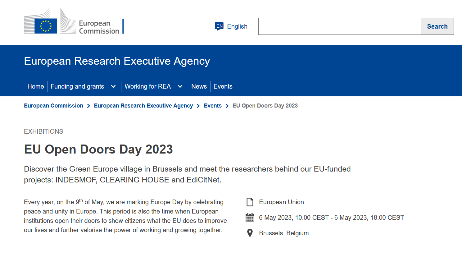This screenshot has width=462, height=253.
Task: Go to the Events menu item
Action: 223,86
